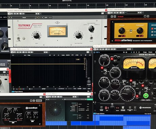
Task: Go to previous preset in LA-2A window
Action: (x=9, y=18)
